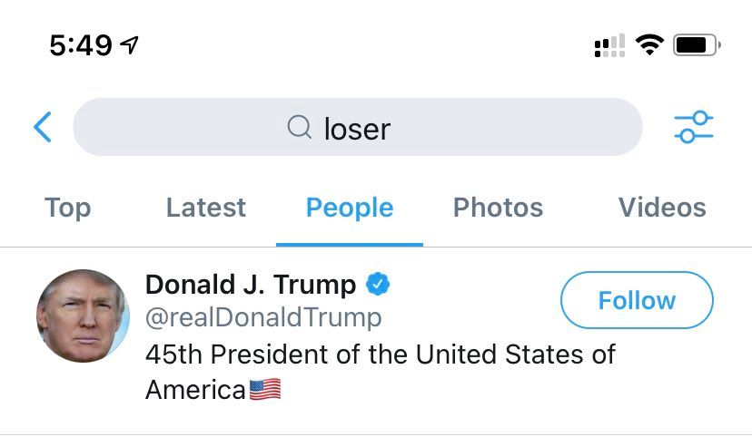Tap the Wi-Fi status icon
The image size is (752, 437).
tap(648, 44)
